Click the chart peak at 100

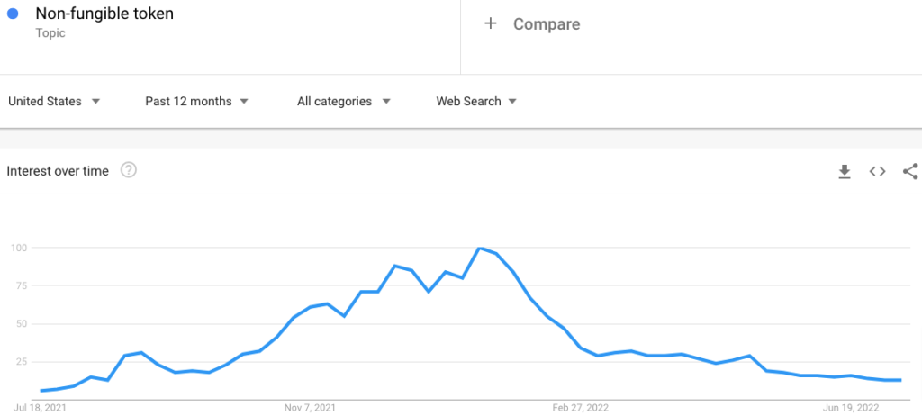(480, 248)
